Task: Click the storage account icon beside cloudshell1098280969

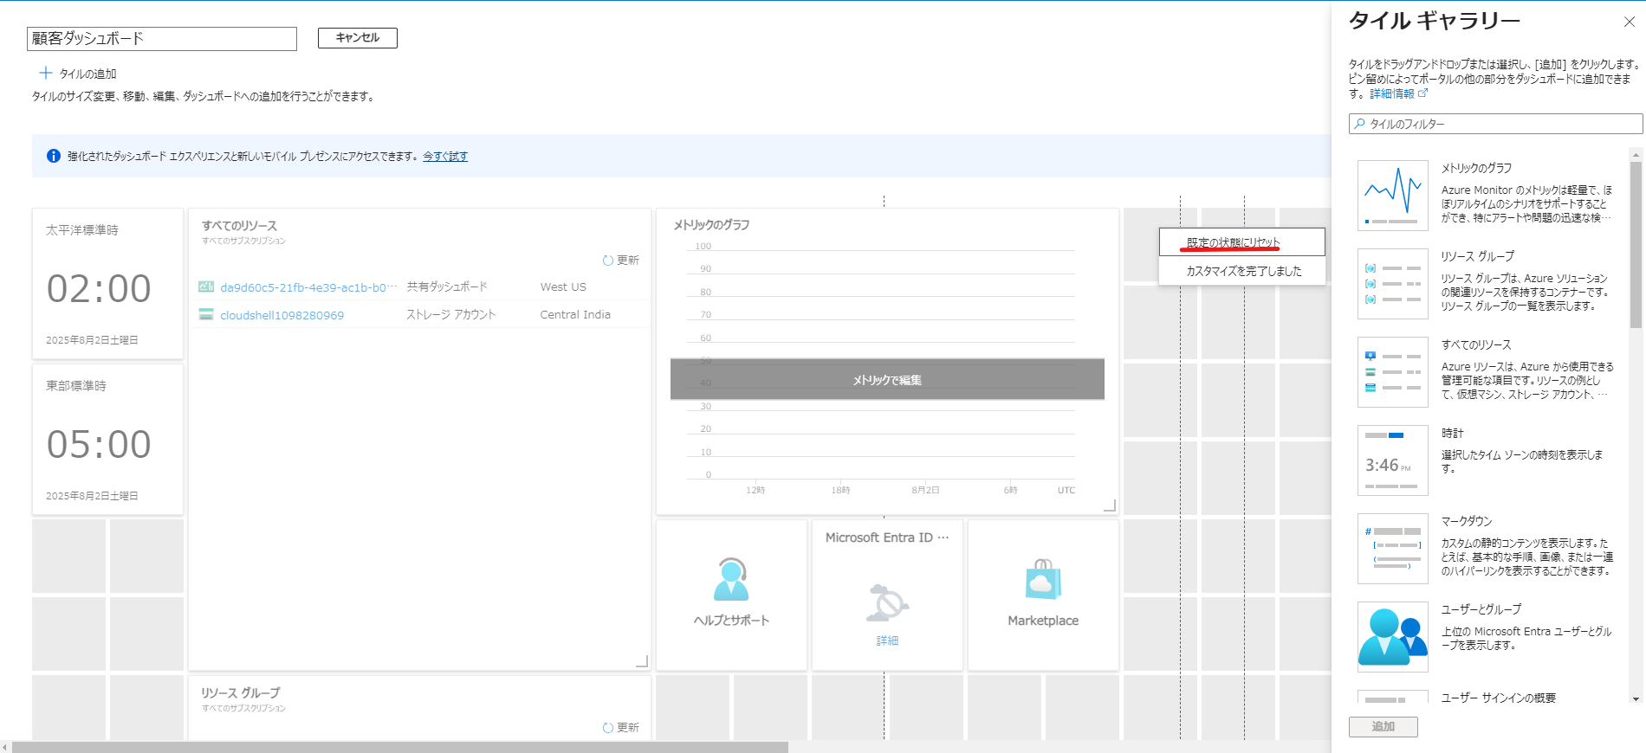Action: (206, 314)
